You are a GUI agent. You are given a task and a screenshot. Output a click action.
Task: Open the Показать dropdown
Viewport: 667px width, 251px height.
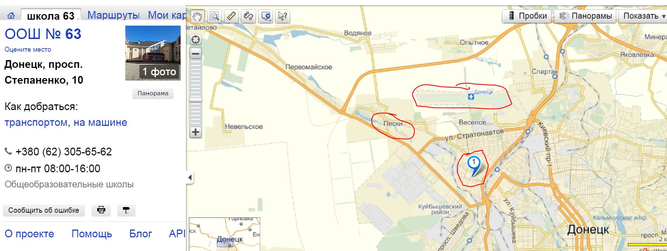pyautogui.click(x=644, y=16)
